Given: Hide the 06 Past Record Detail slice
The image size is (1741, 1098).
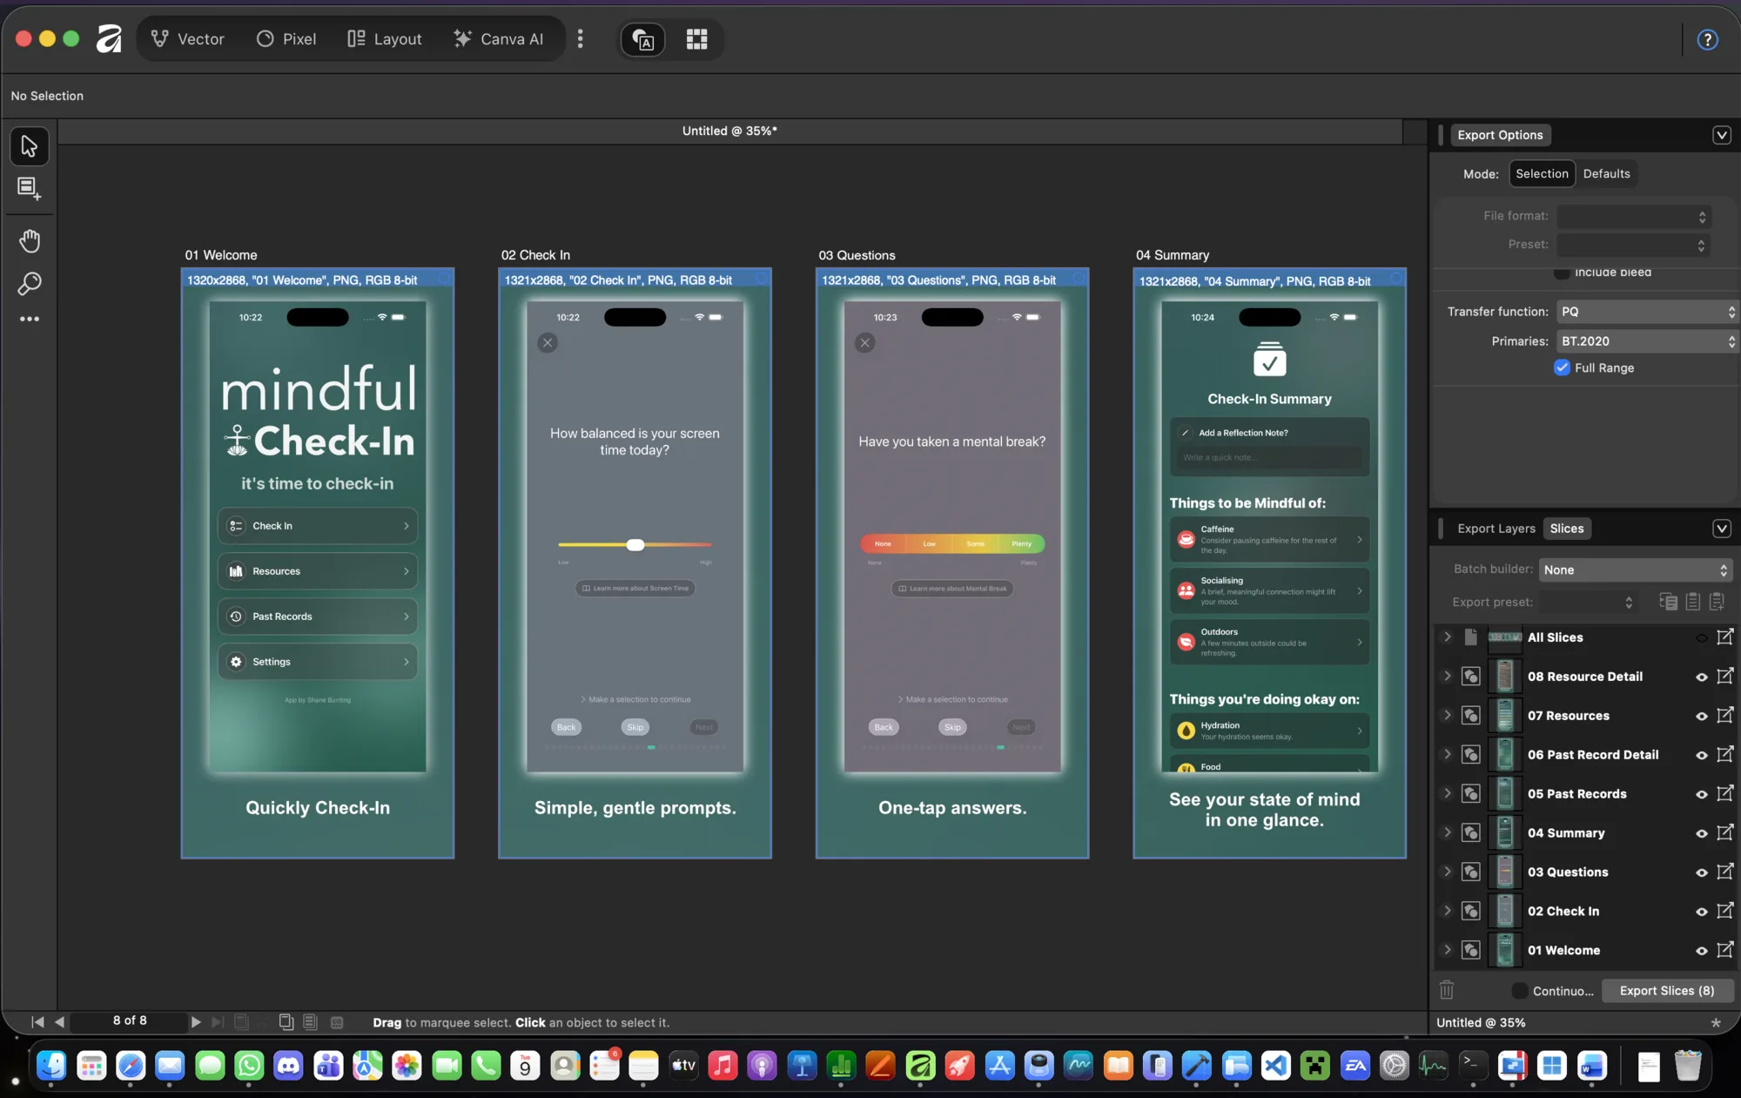Looking at the screenshot, I should [x=1701, y=755].
